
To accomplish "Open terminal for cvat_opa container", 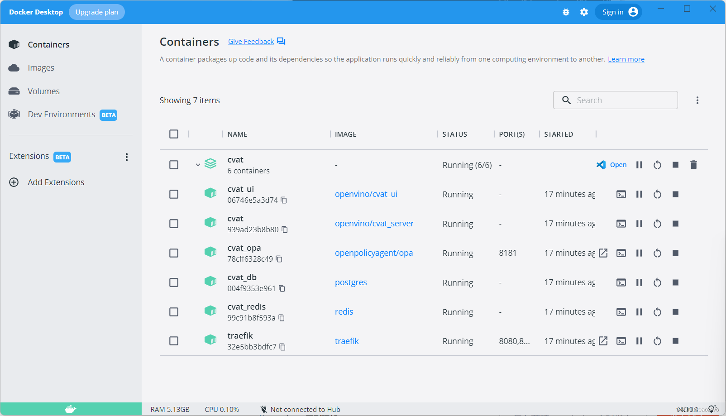I will pos(621,253).
